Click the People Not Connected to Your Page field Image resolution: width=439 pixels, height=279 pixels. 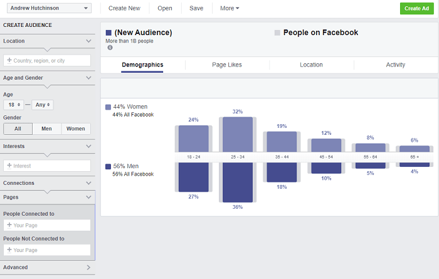(47, 250)
